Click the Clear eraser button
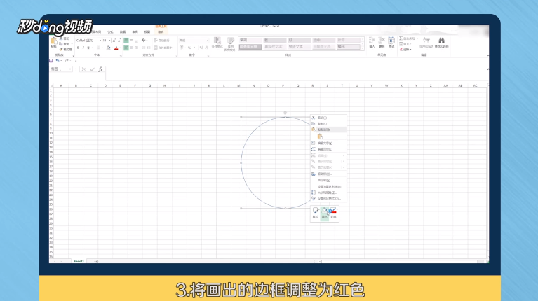The image size is (538, 301). (405, 50)
